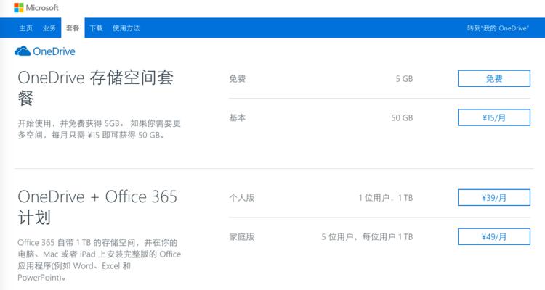Image resolution: width=545 pixels, height=290 pixels.
Task: Open the 主页 nav tab
Action: [25, 28]
